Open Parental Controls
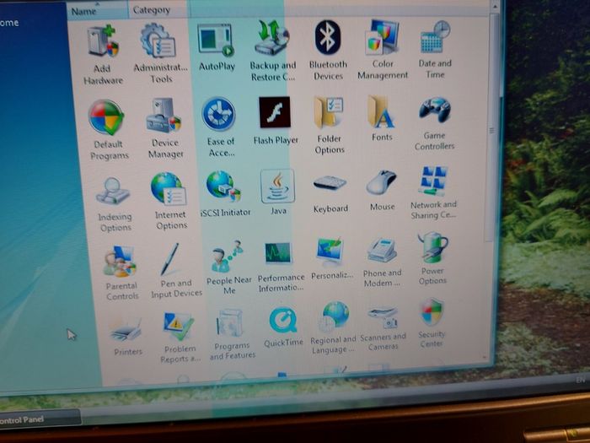The height and width of the screenshot is (443, 590). tap(121, 273)
